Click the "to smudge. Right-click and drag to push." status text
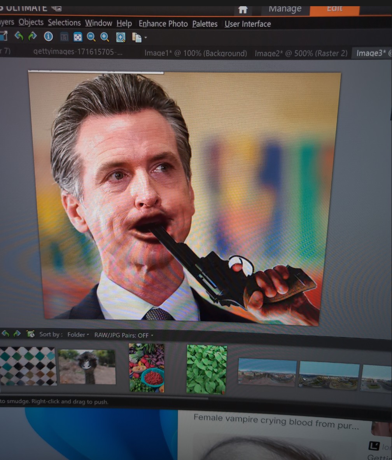 coord(54,401)
